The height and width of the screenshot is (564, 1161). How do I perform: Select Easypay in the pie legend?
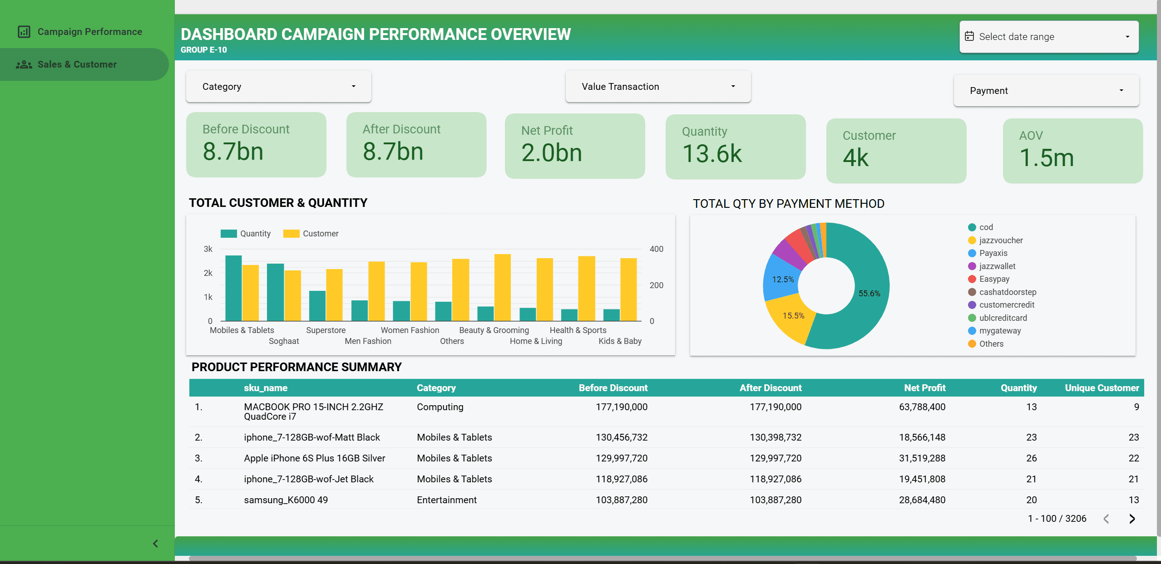pyautogui.click(x=988, y=279)
